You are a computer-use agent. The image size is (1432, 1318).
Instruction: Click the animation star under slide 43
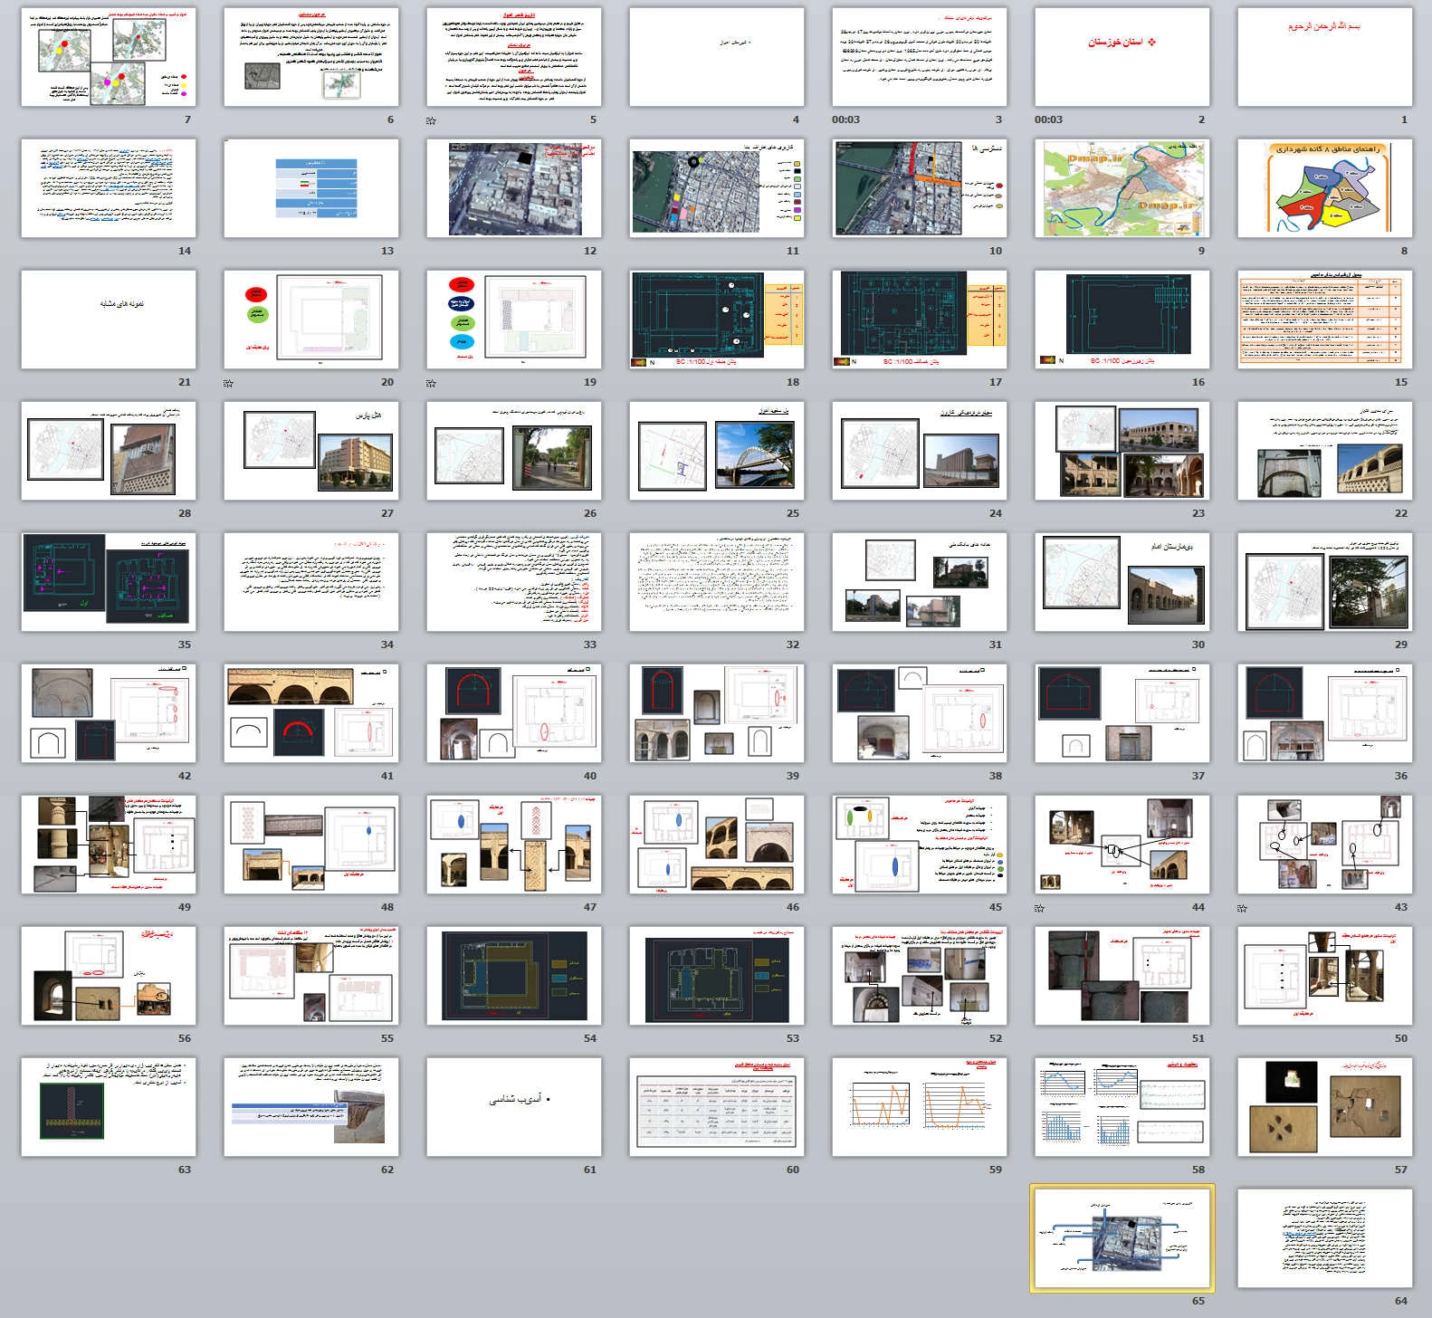pyautogui.click(x=1243, y=908)
